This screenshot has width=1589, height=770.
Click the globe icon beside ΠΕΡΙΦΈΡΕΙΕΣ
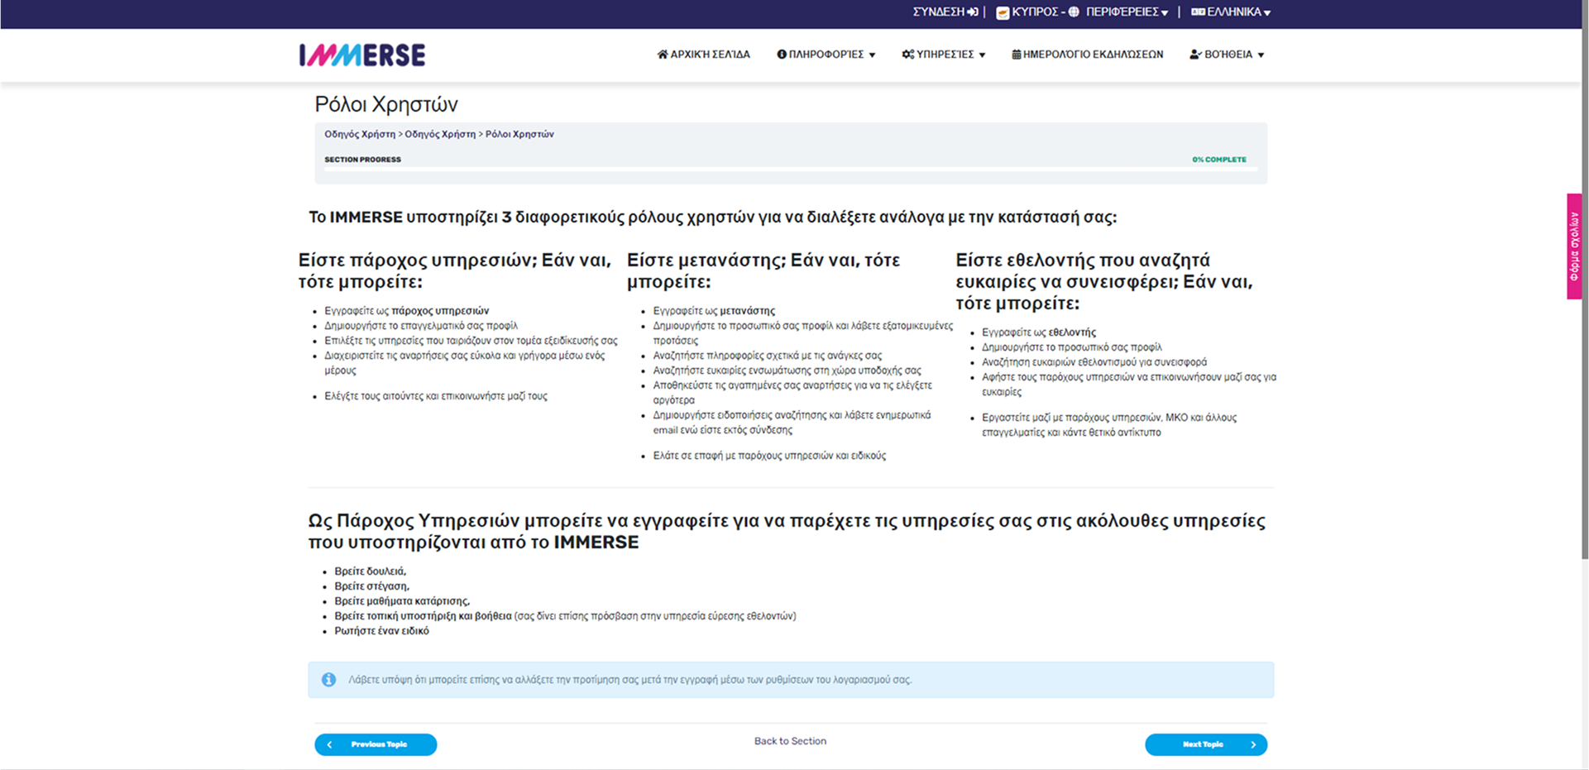coord(1074,12)
